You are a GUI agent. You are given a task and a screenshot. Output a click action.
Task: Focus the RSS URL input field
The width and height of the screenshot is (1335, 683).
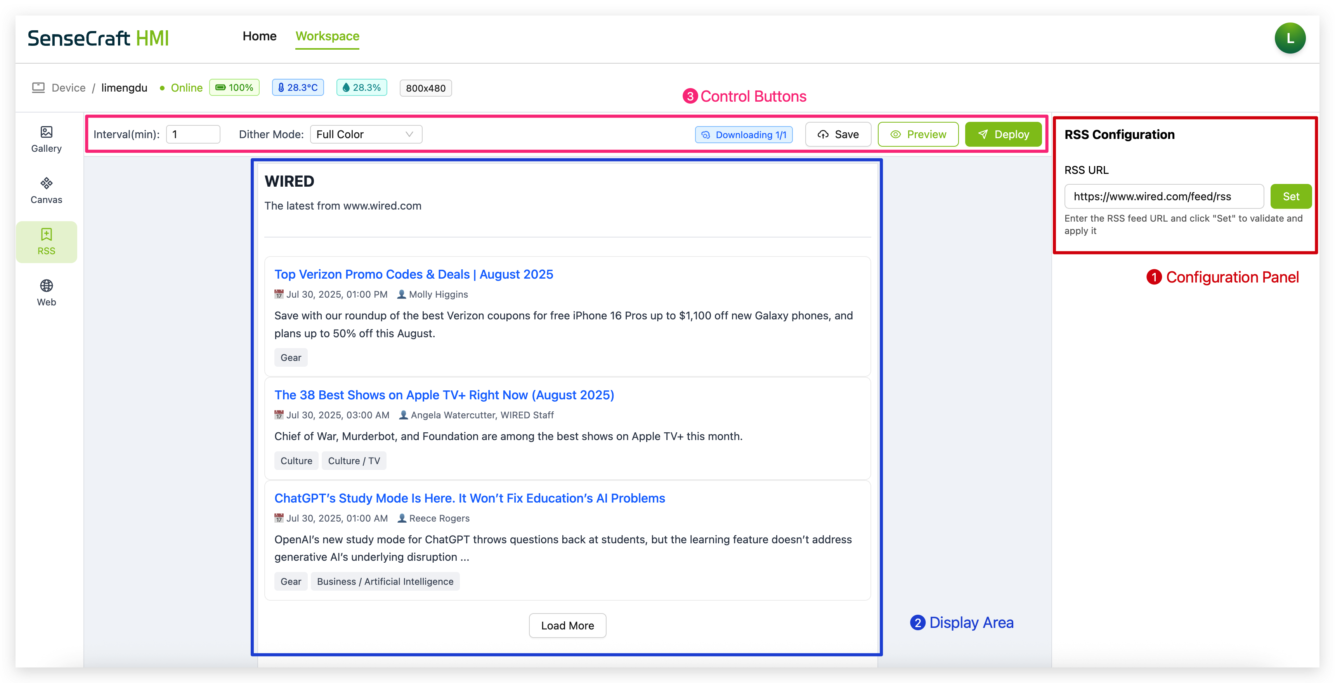point(1164,196)
